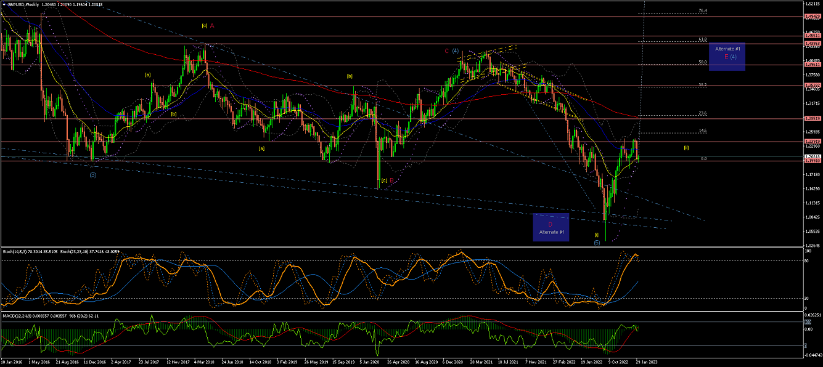Click the 1.39611 price level tag

tap(812, 64)
